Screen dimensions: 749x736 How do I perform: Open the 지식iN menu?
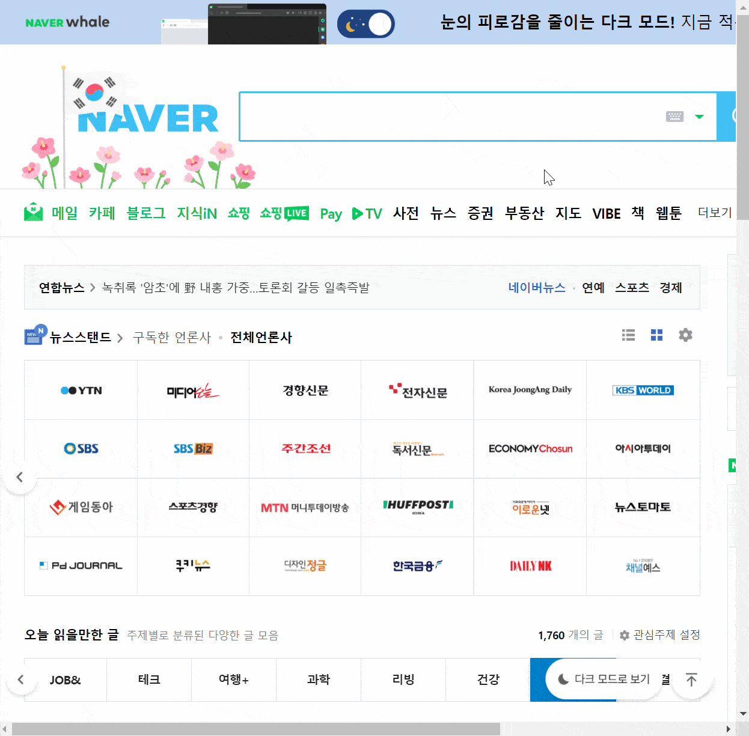tap(197, 213)
